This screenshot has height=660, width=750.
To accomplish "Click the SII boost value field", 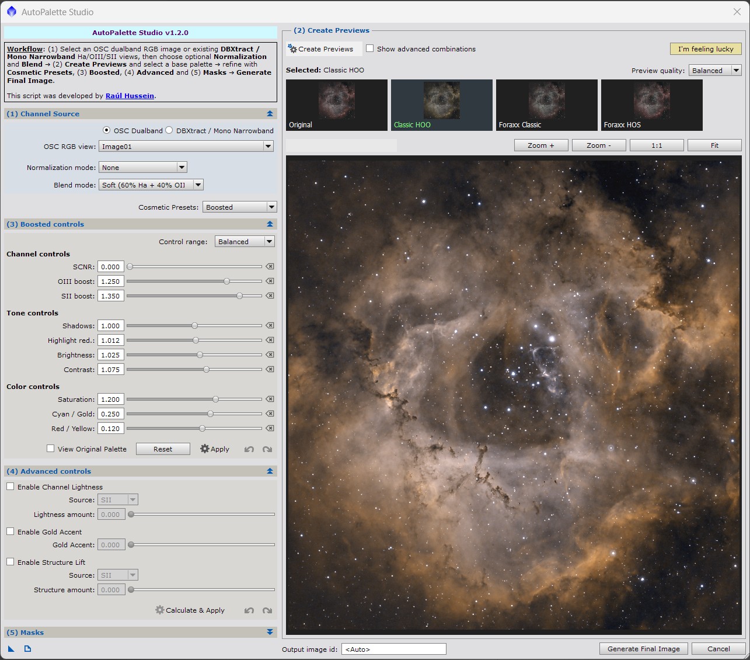I will 111,296.
